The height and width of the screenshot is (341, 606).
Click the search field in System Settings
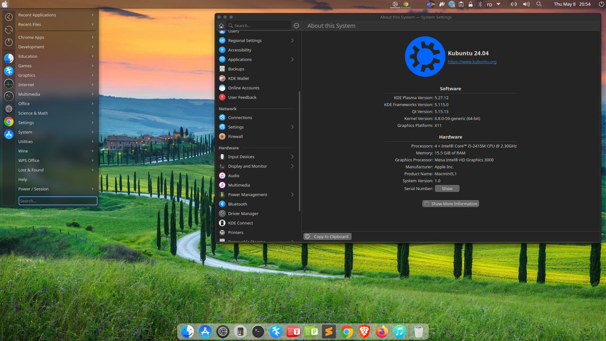tap(259, 26)
